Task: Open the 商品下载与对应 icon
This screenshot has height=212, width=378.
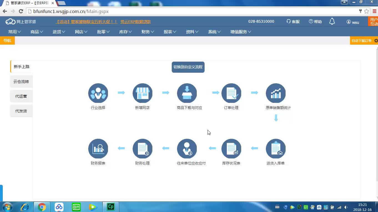Action: pos(187,93)
